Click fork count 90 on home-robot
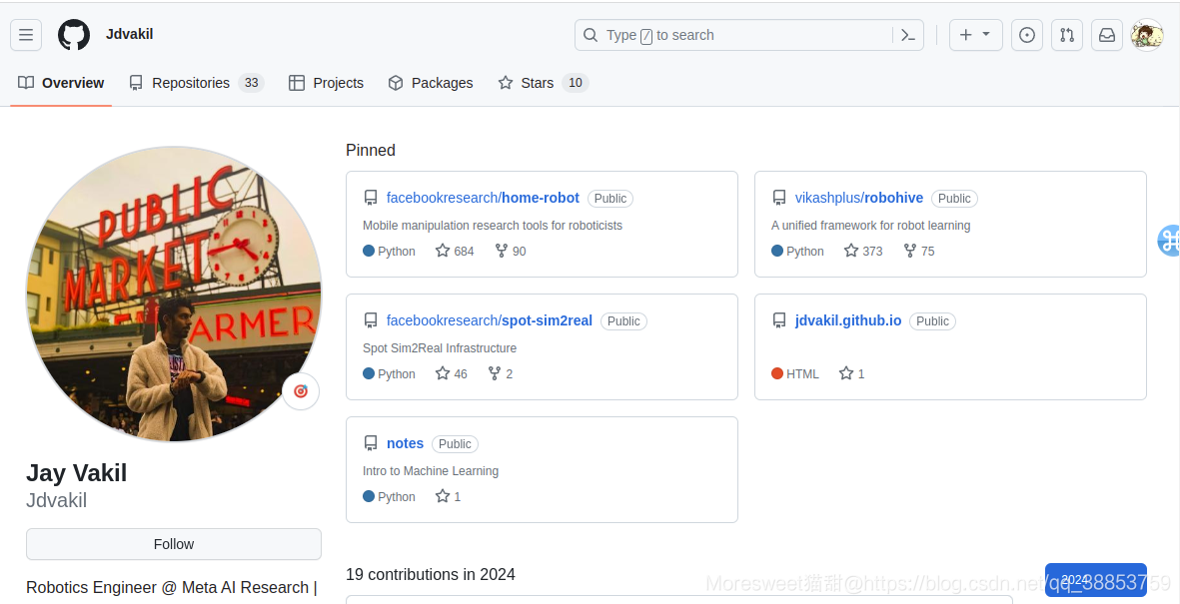1180x604 pixels. coord(511,252)
